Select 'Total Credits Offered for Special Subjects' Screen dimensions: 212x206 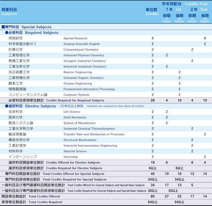(x=74, y=174)
